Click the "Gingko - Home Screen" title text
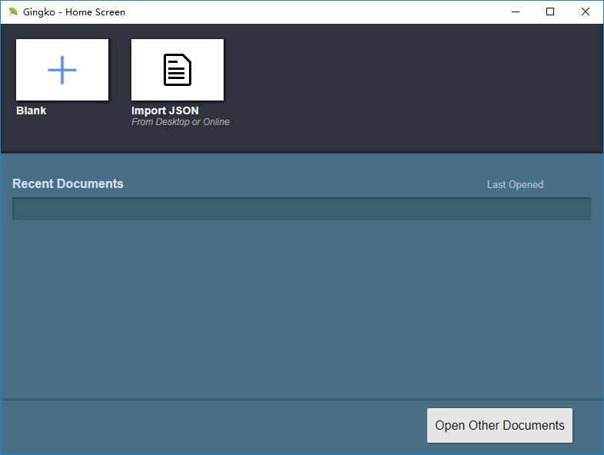604x455 pixels. point(74,12)
